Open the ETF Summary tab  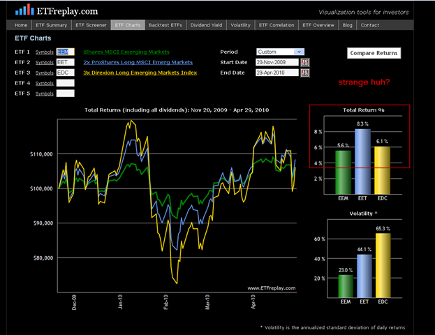(52, 25)
